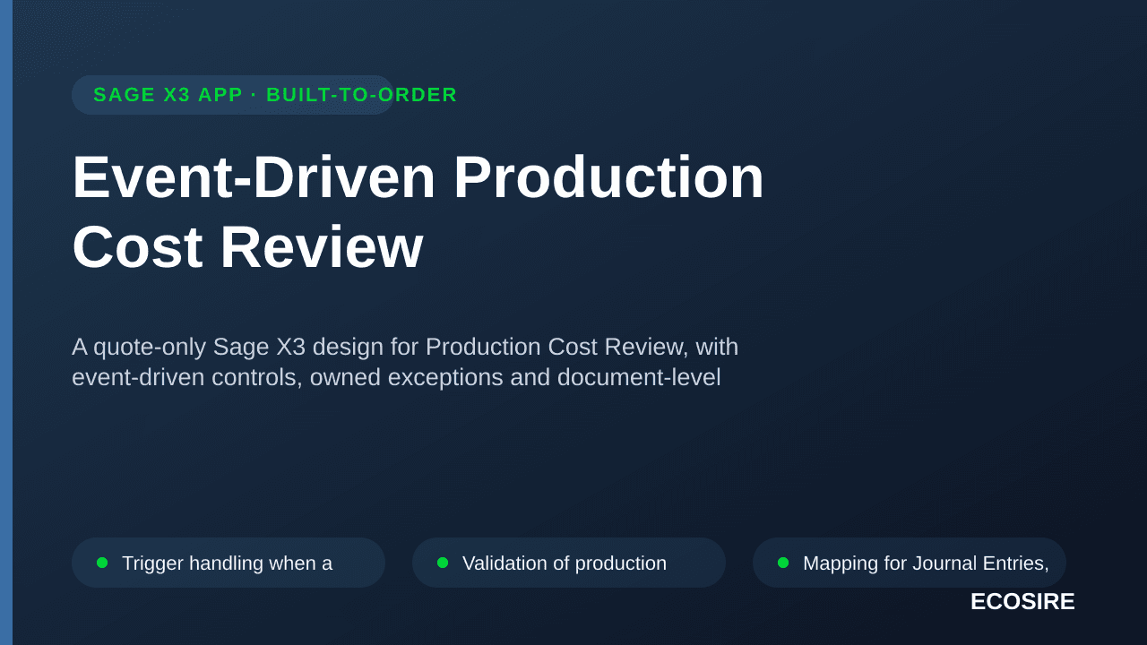Open the 'Trigger handling when a' pill
The height and width of the screenshot is (645, 1147).
[x=229, y=563]
